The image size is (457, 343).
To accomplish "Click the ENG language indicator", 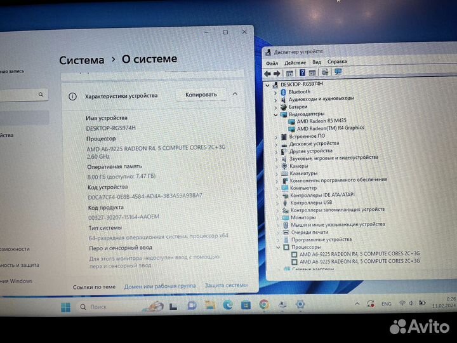I will [386, 304].
